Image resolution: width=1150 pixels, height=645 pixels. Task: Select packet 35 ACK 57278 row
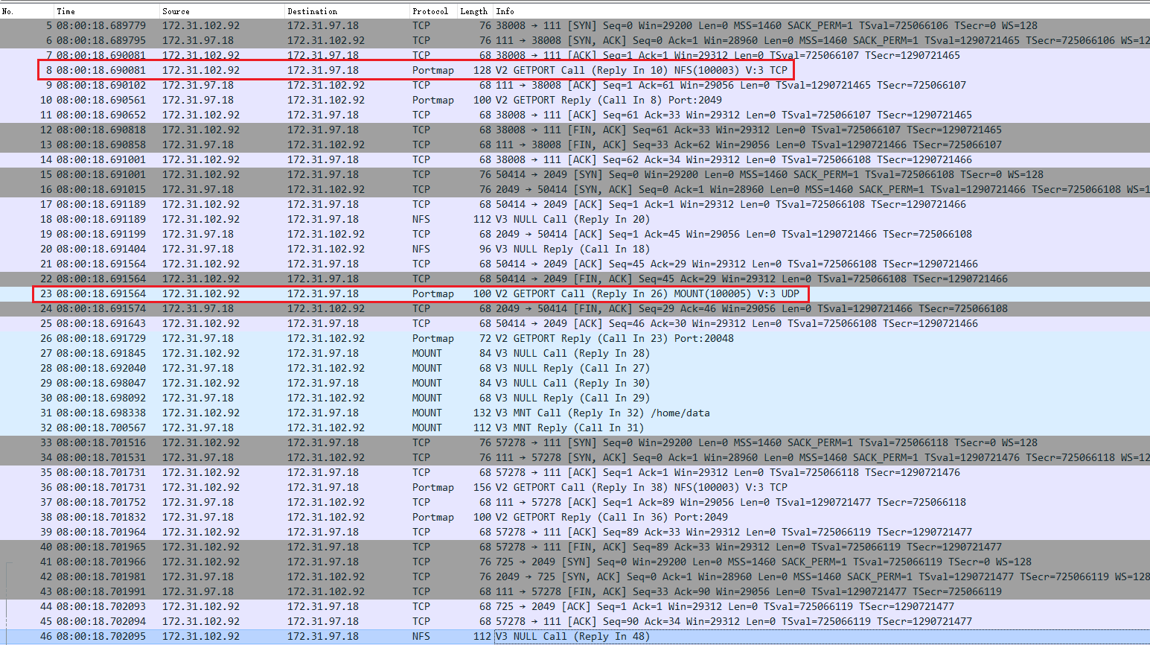(x=575, y=472)
